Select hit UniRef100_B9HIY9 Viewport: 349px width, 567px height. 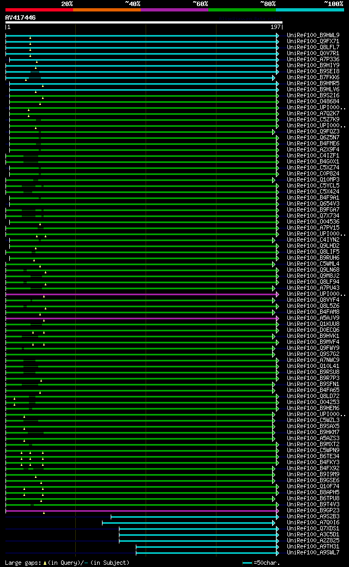(313, 66)
